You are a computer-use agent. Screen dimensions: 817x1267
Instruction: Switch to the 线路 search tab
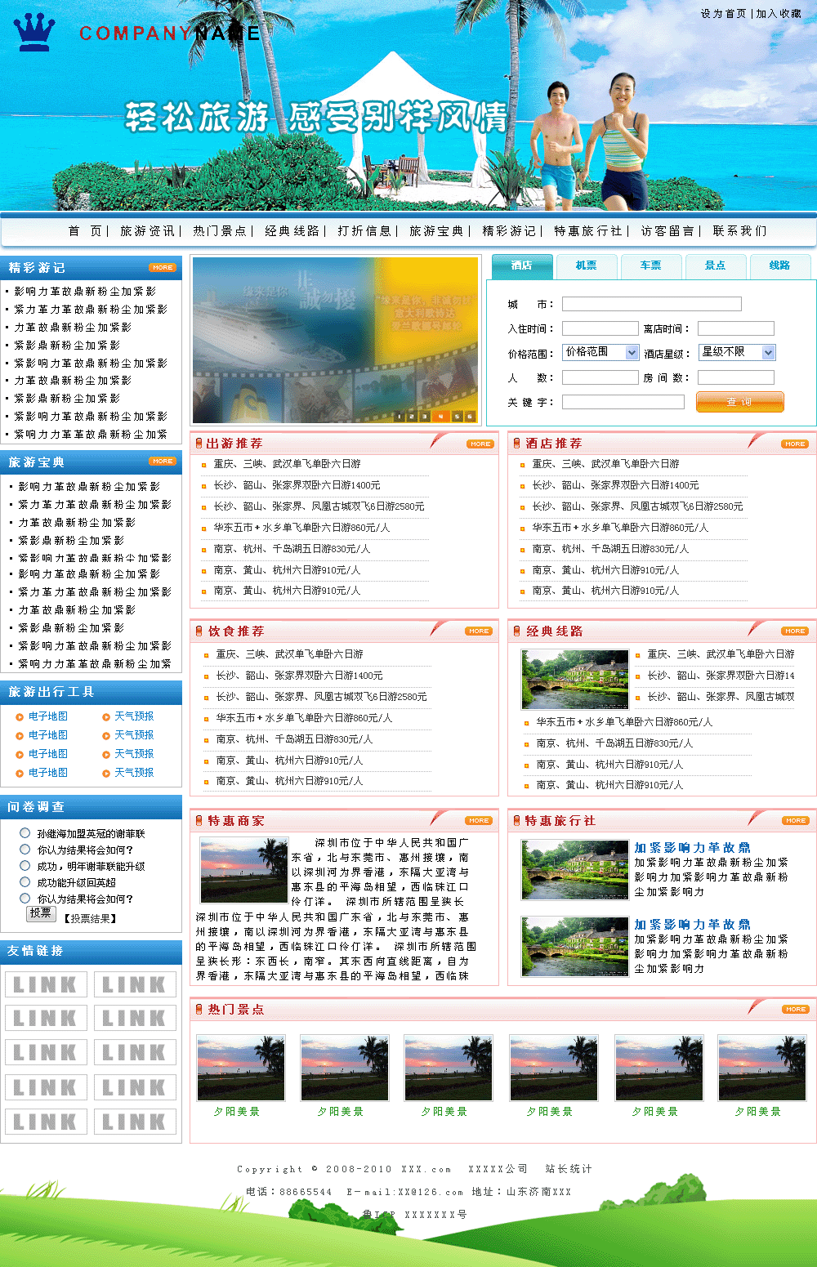[779, 265]
